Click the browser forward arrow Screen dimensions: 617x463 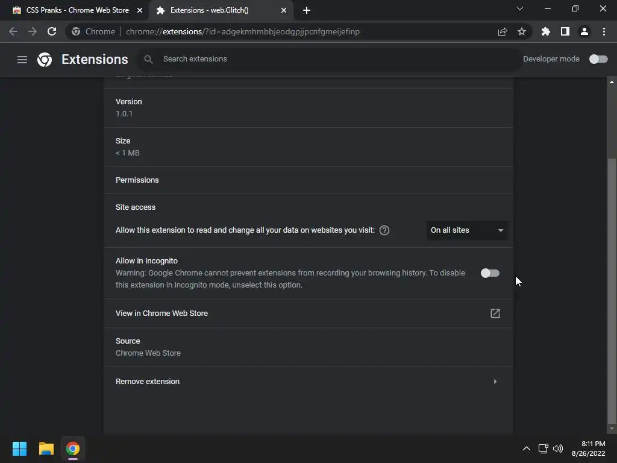[33, 31]
